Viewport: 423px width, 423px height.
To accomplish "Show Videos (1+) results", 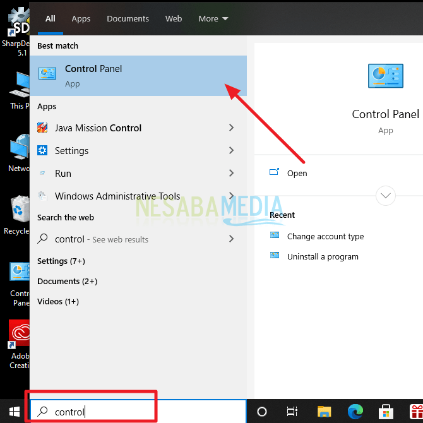I will tap(58, 301).
